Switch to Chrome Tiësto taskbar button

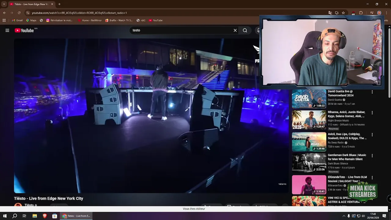[76, 216]
